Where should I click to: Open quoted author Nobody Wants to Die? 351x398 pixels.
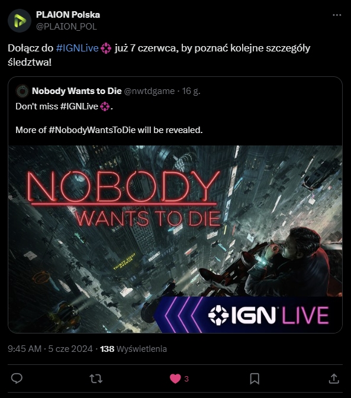77,91
